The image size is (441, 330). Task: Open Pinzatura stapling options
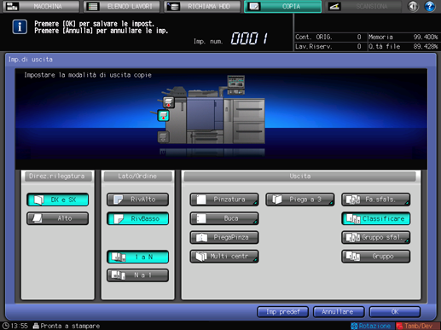tap(224, 200)
